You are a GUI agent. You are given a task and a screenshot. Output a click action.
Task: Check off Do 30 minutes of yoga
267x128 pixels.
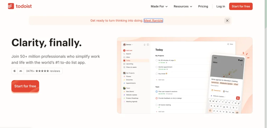[157, 60]
